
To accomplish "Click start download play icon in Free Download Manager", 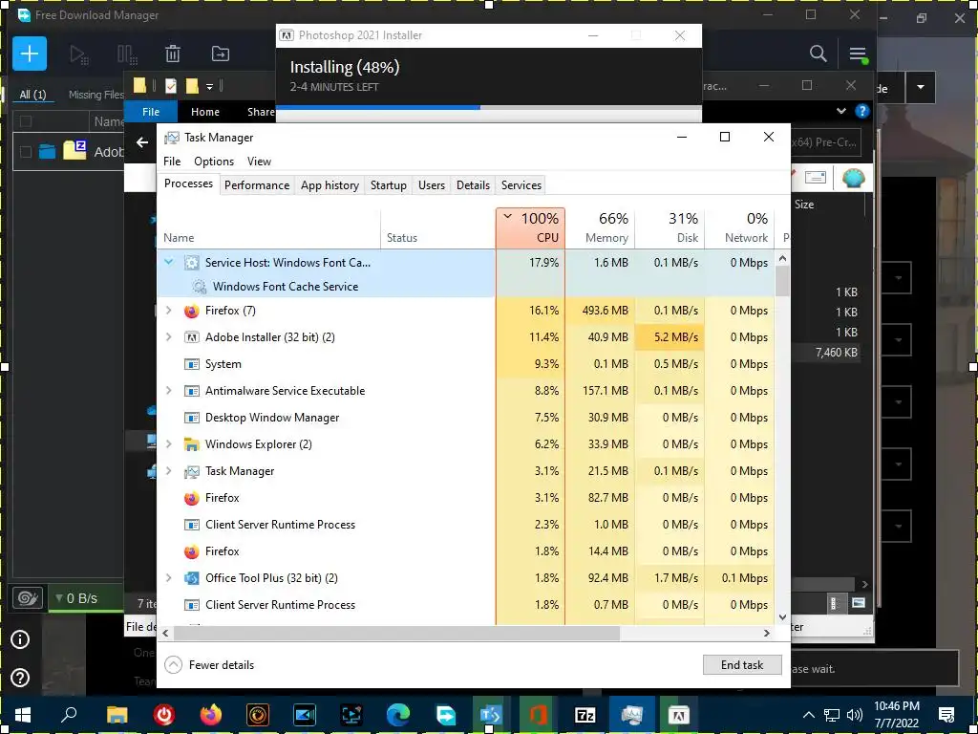I will click(78, 54).
